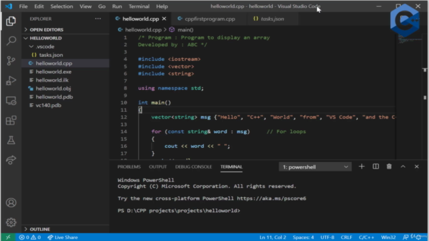Open the Extensions view icon

point(11,120)
